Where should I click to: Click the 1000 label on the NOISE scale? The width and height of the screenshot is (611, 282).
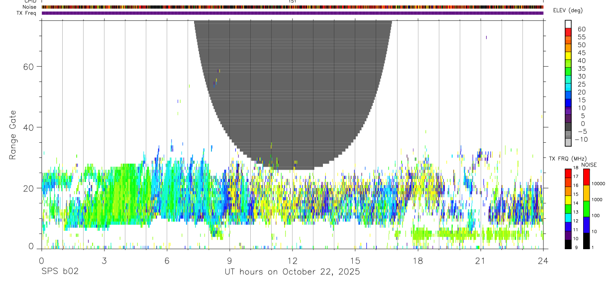tap(597, 199)
